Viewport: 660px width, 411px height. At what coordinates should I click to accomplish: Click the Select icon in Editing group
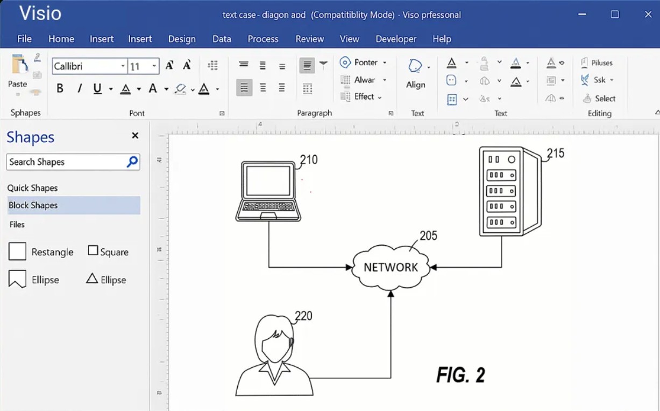tap(599, 98)
